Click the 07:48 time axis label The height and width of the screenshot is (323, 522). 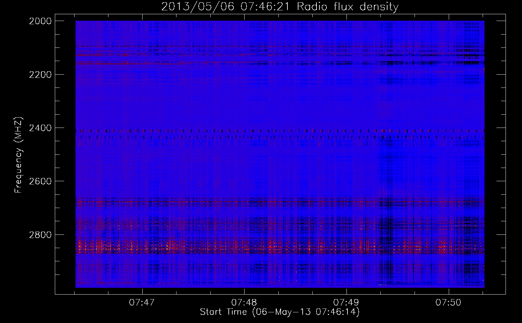pos(244,303)
